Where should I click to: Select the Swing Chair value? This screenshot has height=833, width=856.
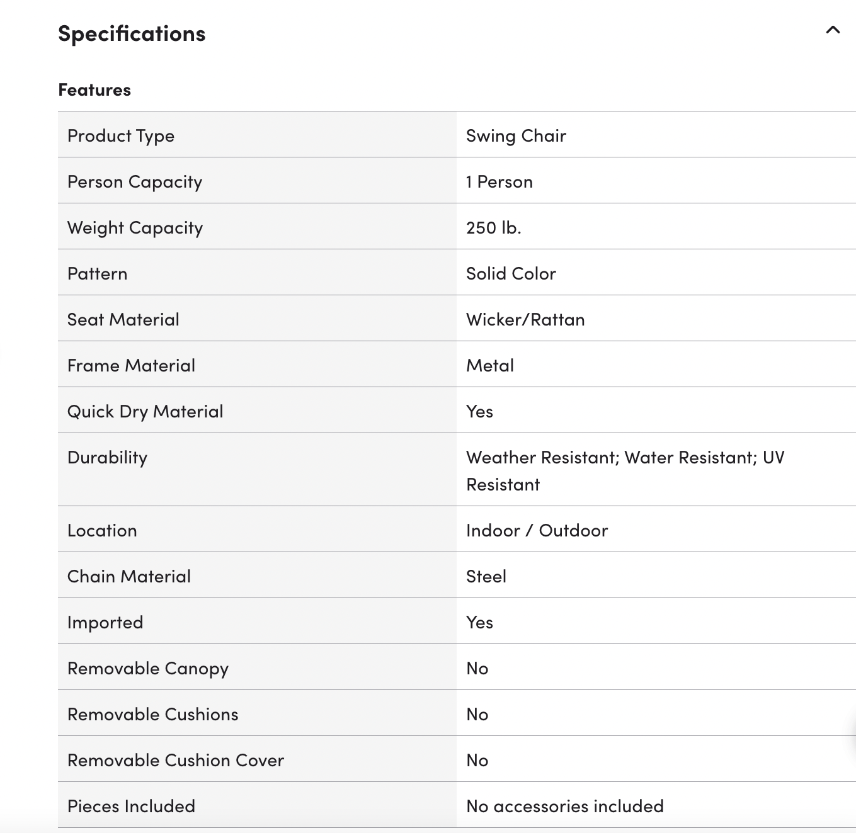(x=516, y=135)
